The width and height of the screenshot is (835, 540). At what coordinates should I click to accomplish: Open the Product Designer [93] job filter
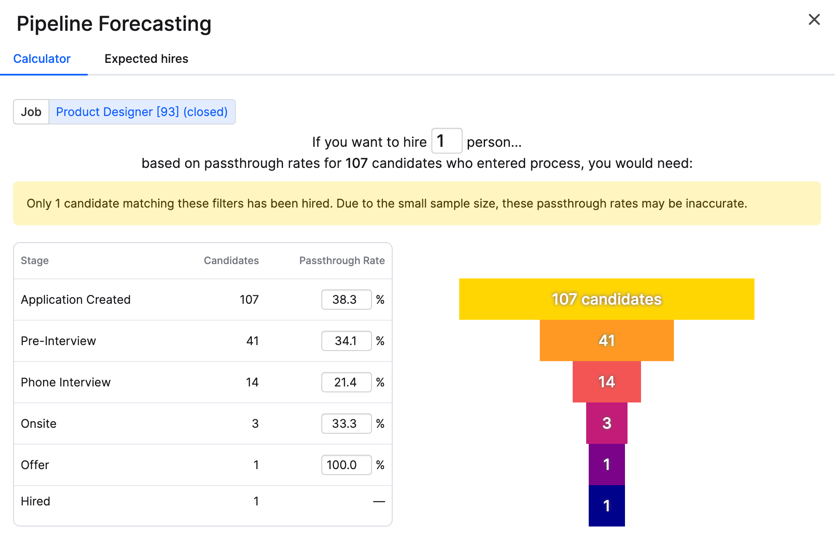[x=143, y=112]
